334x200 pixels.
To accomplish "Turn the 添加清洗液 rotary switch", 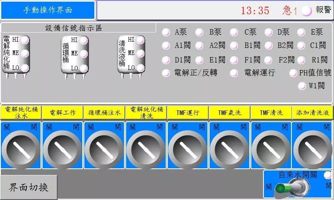I will (313, 150).
